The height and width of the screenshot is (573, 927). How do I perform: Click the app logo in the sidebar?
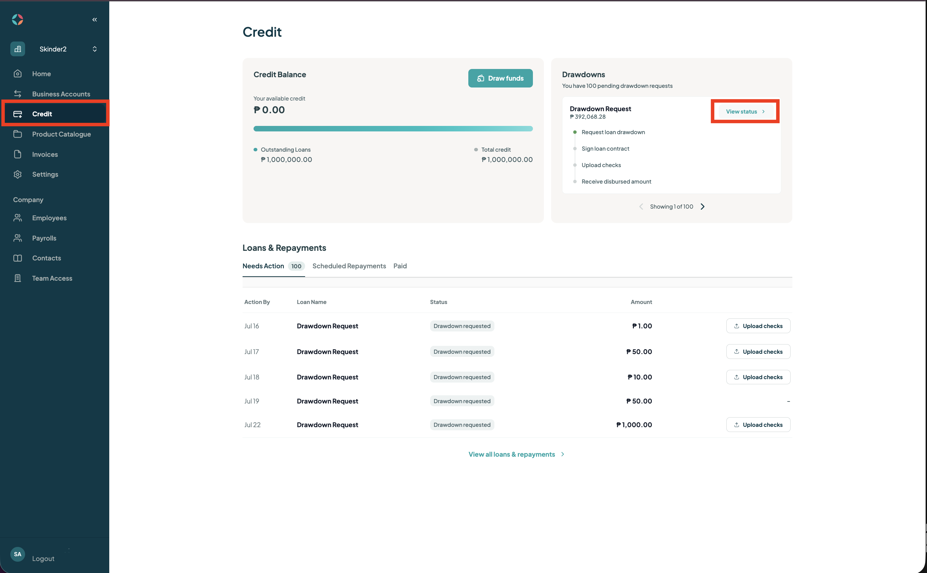pos(18,19)
